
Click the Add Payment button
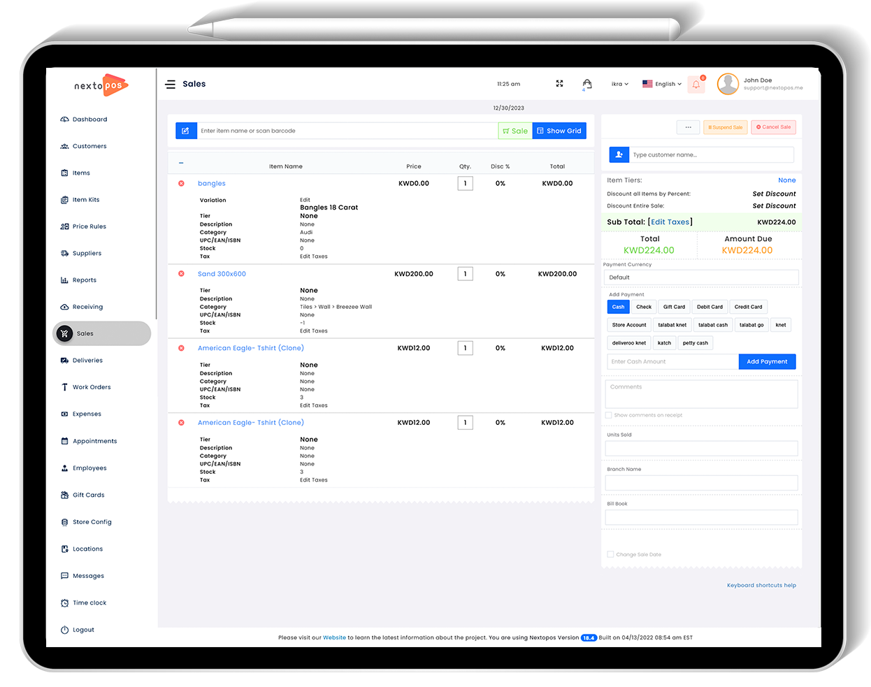(767, 361)
